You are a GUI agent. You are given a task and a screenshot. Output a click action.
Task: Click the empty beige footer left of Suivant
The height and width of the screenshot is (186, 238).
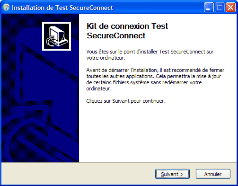point(78,174)
